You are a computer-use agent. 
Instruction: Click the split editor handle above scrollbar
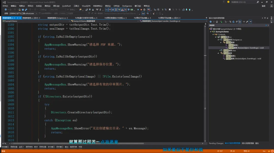click(205, 24)
